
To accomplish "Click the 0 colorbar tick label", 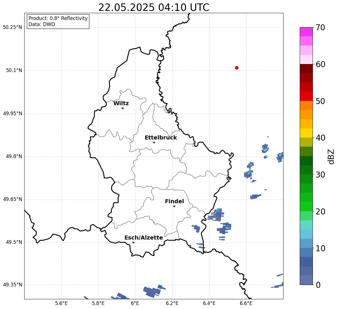I will pyautogui.click(x=318, y=285).
